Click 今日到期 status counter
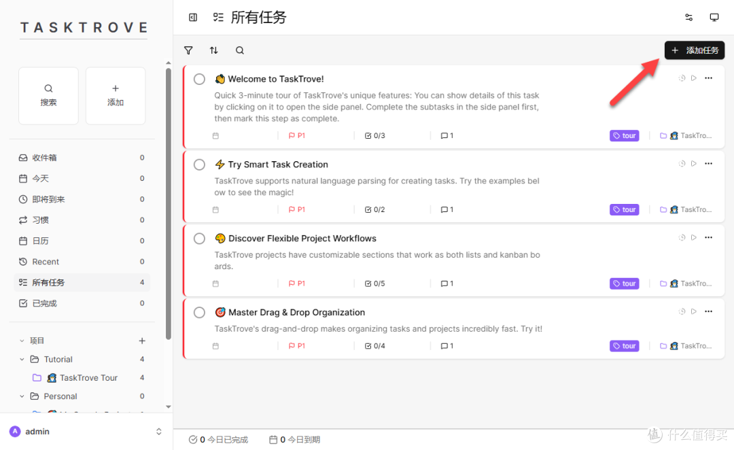Viewport: 734px width, 450px height. pyautogui.click(x=294, y=440)
